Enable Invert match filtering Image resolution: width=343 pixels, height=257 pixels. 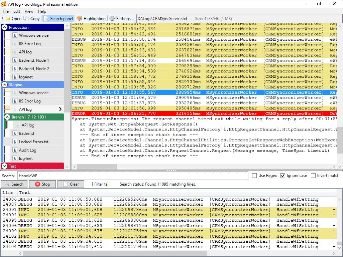coord(313,176)
